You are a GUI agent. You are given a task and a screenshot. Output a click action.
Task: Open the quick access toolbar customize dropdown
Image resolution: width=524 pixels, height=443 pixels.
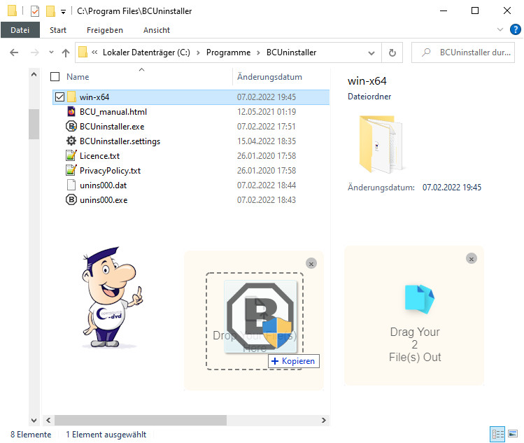coord(63,12)
